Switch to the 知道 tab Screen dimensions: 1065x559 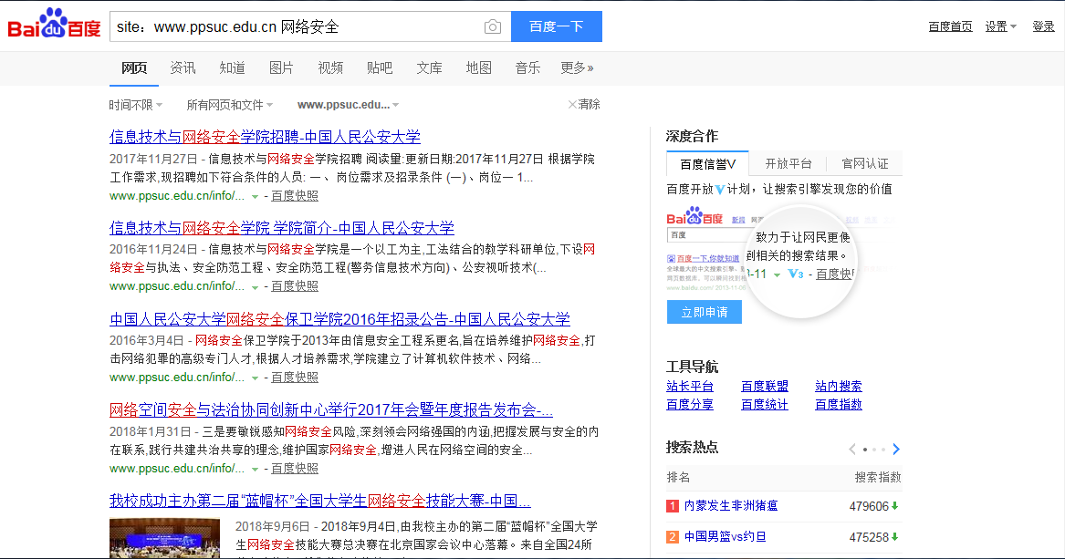(x=233, y=67)
